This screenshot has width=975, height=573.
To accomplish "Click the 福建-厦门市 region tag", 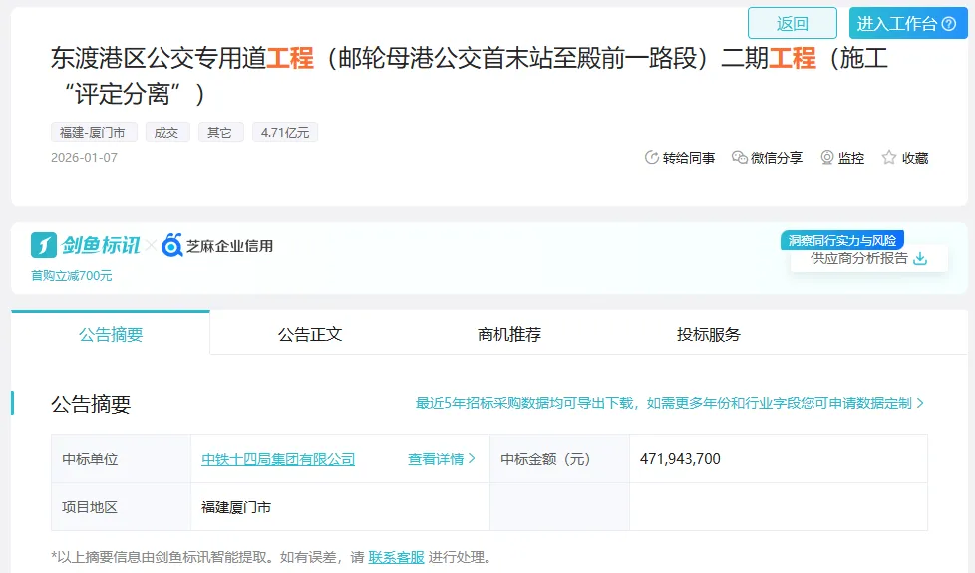I will 95,132.
